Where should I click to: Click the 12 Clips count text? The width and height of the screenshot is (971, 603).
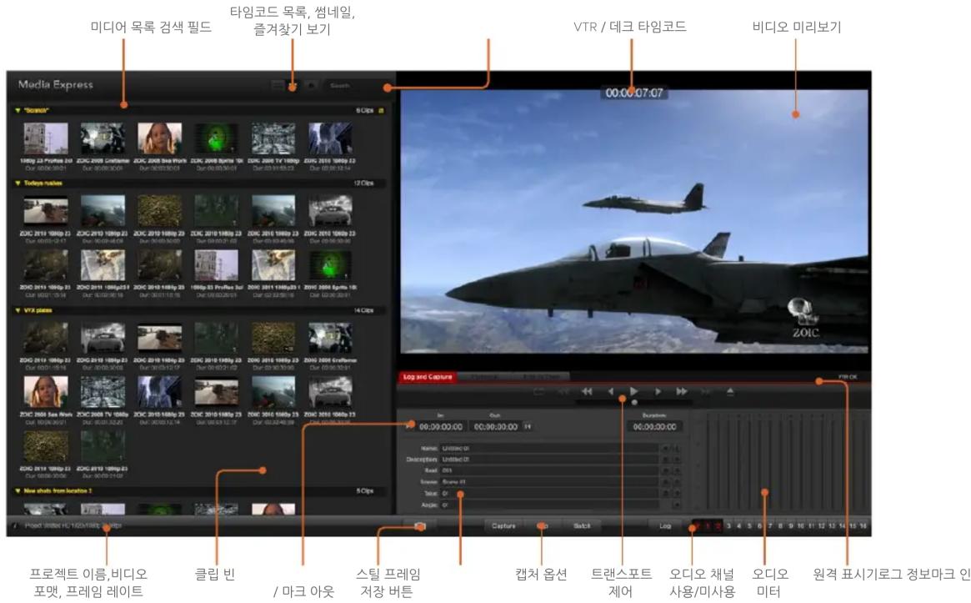pos(363,183)
